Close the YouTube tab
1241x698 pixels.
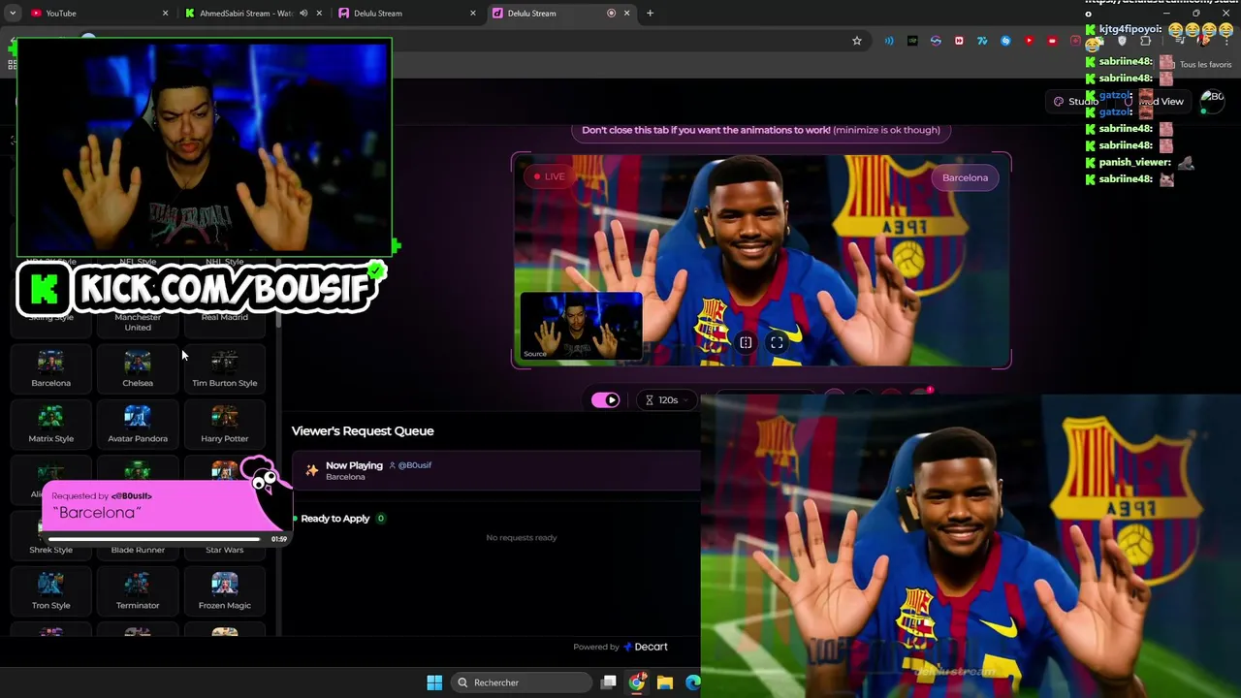click(165, 13)
